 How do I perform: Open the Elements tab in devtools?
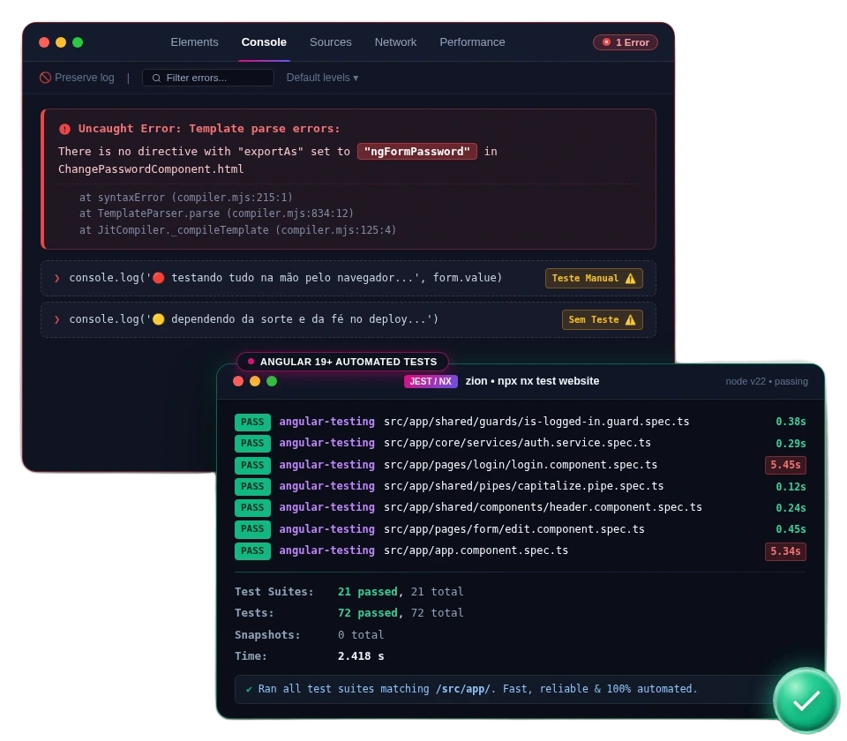coord(194,42)
